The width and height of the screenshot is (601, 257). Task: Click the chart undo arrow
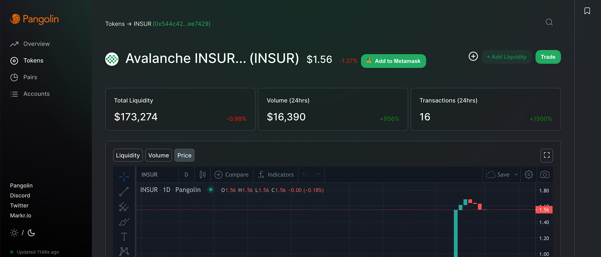click(x=305, y=175)
